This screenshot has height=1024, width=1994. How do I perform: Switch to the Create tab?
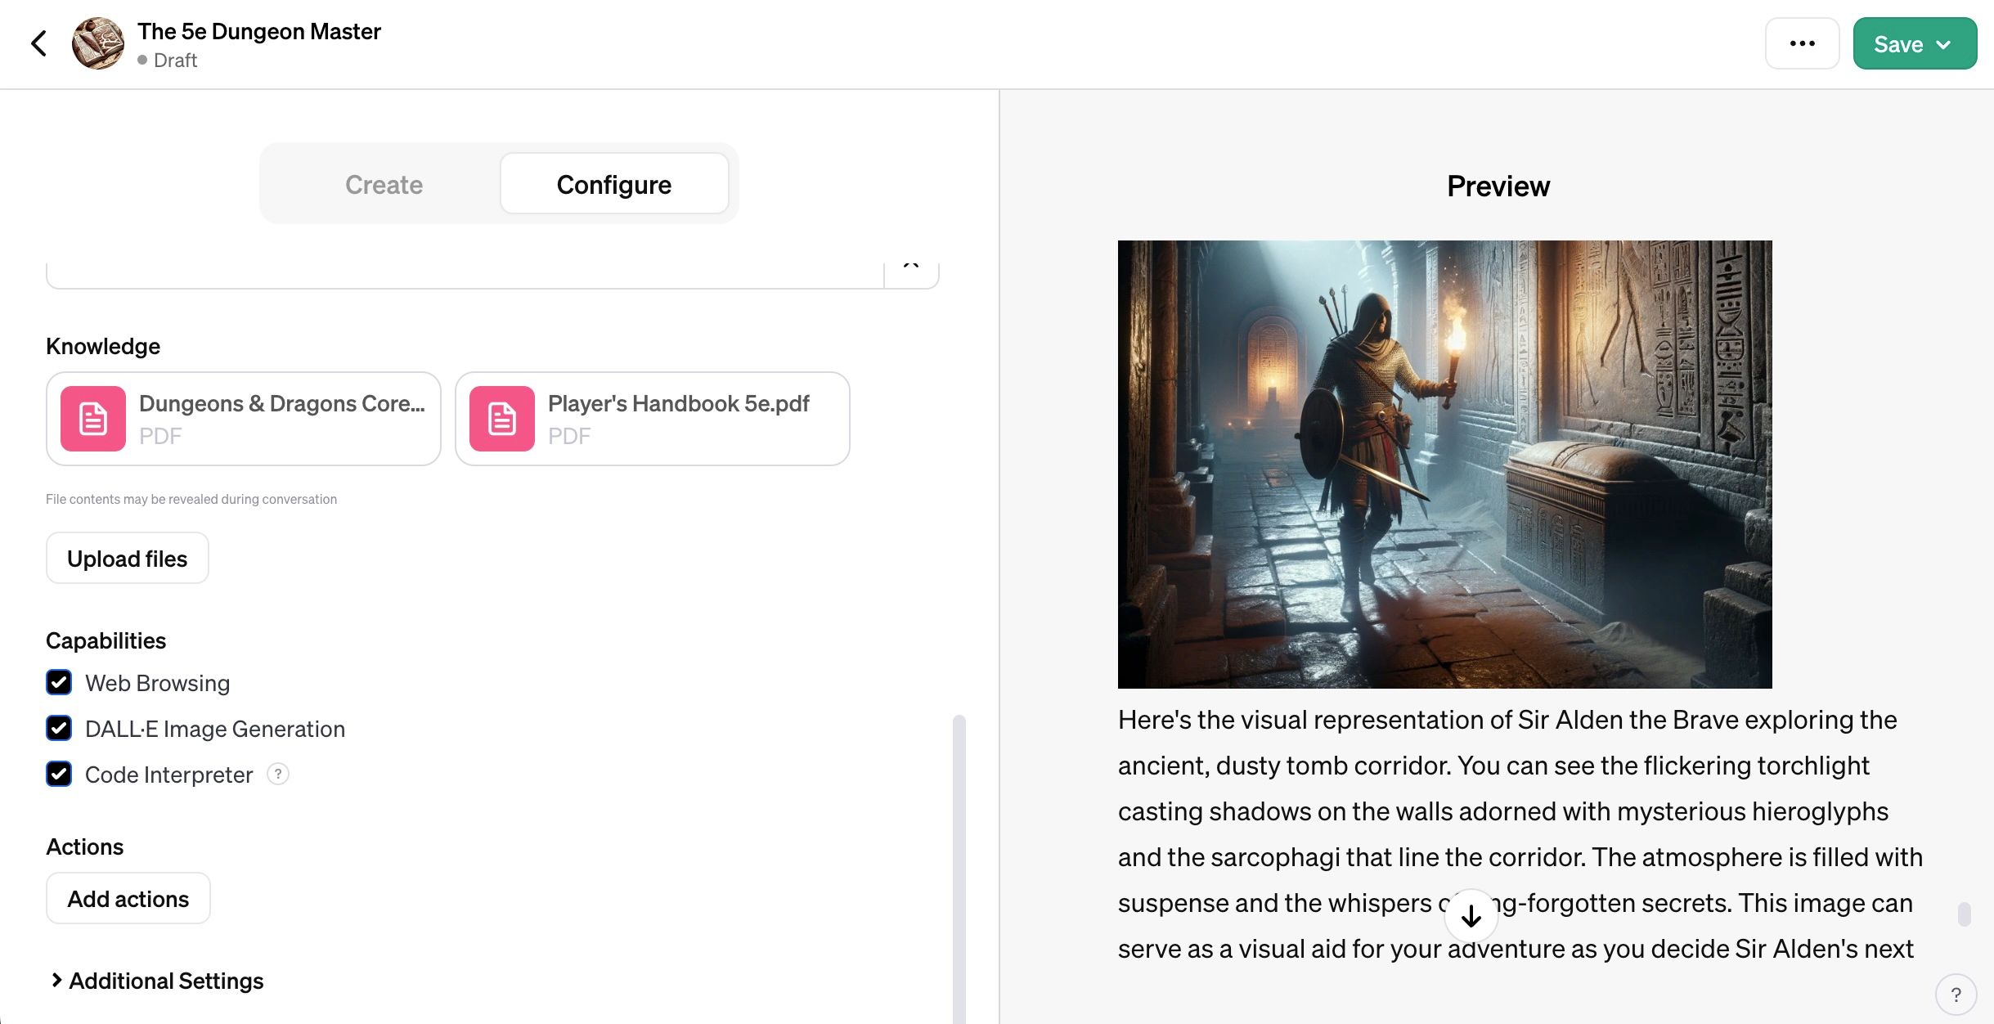tap(383, 183)
